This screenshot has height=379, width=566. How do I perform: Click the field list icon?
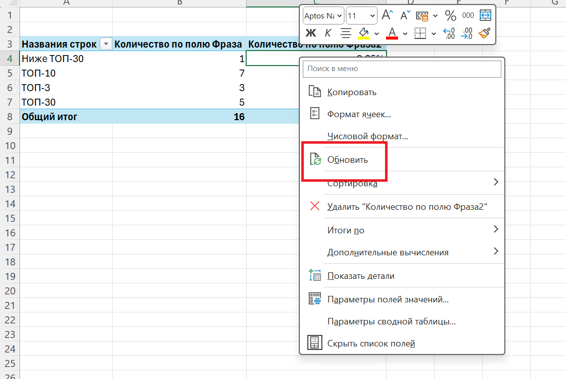(314, 342)
